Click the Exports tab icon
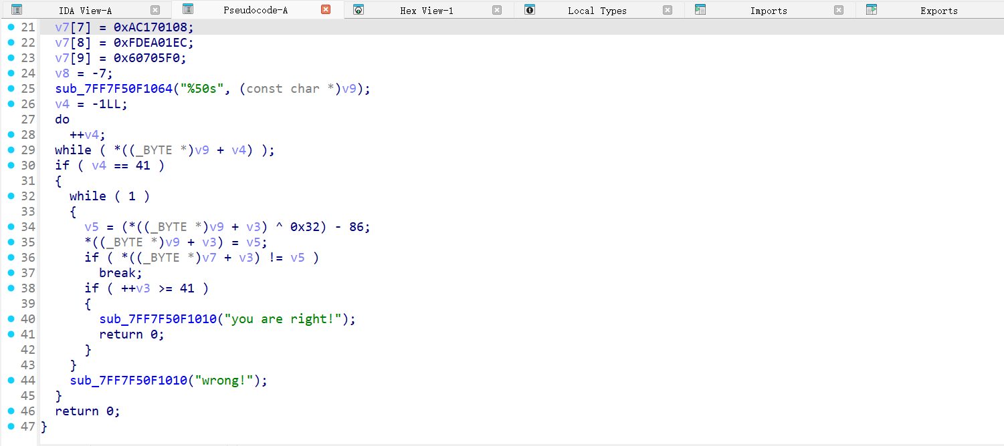This screenshot has width=1004, height=446. point(871,10)
